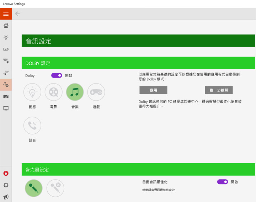Image resolution: width=256 pixels, height=202 pixels.
Task: Select the Dolby 語音 (Voice) mode
Action: pyautogui.click(x=32, y=126)
